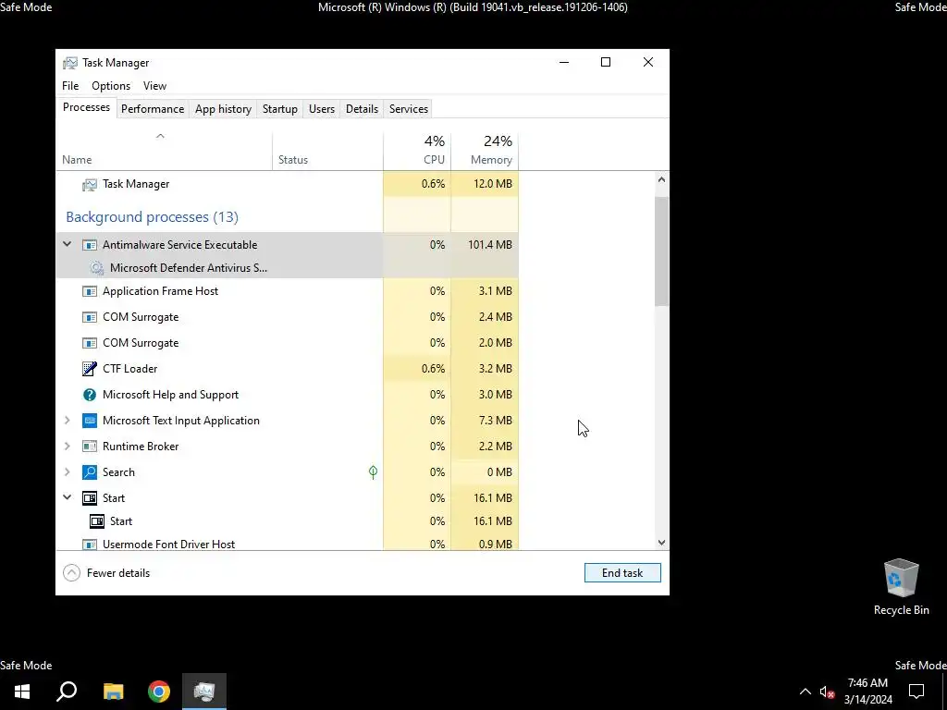Click the first COM Surrogate icon (2.4 MB)
The image size is (947, 710).
pos(90,317)
